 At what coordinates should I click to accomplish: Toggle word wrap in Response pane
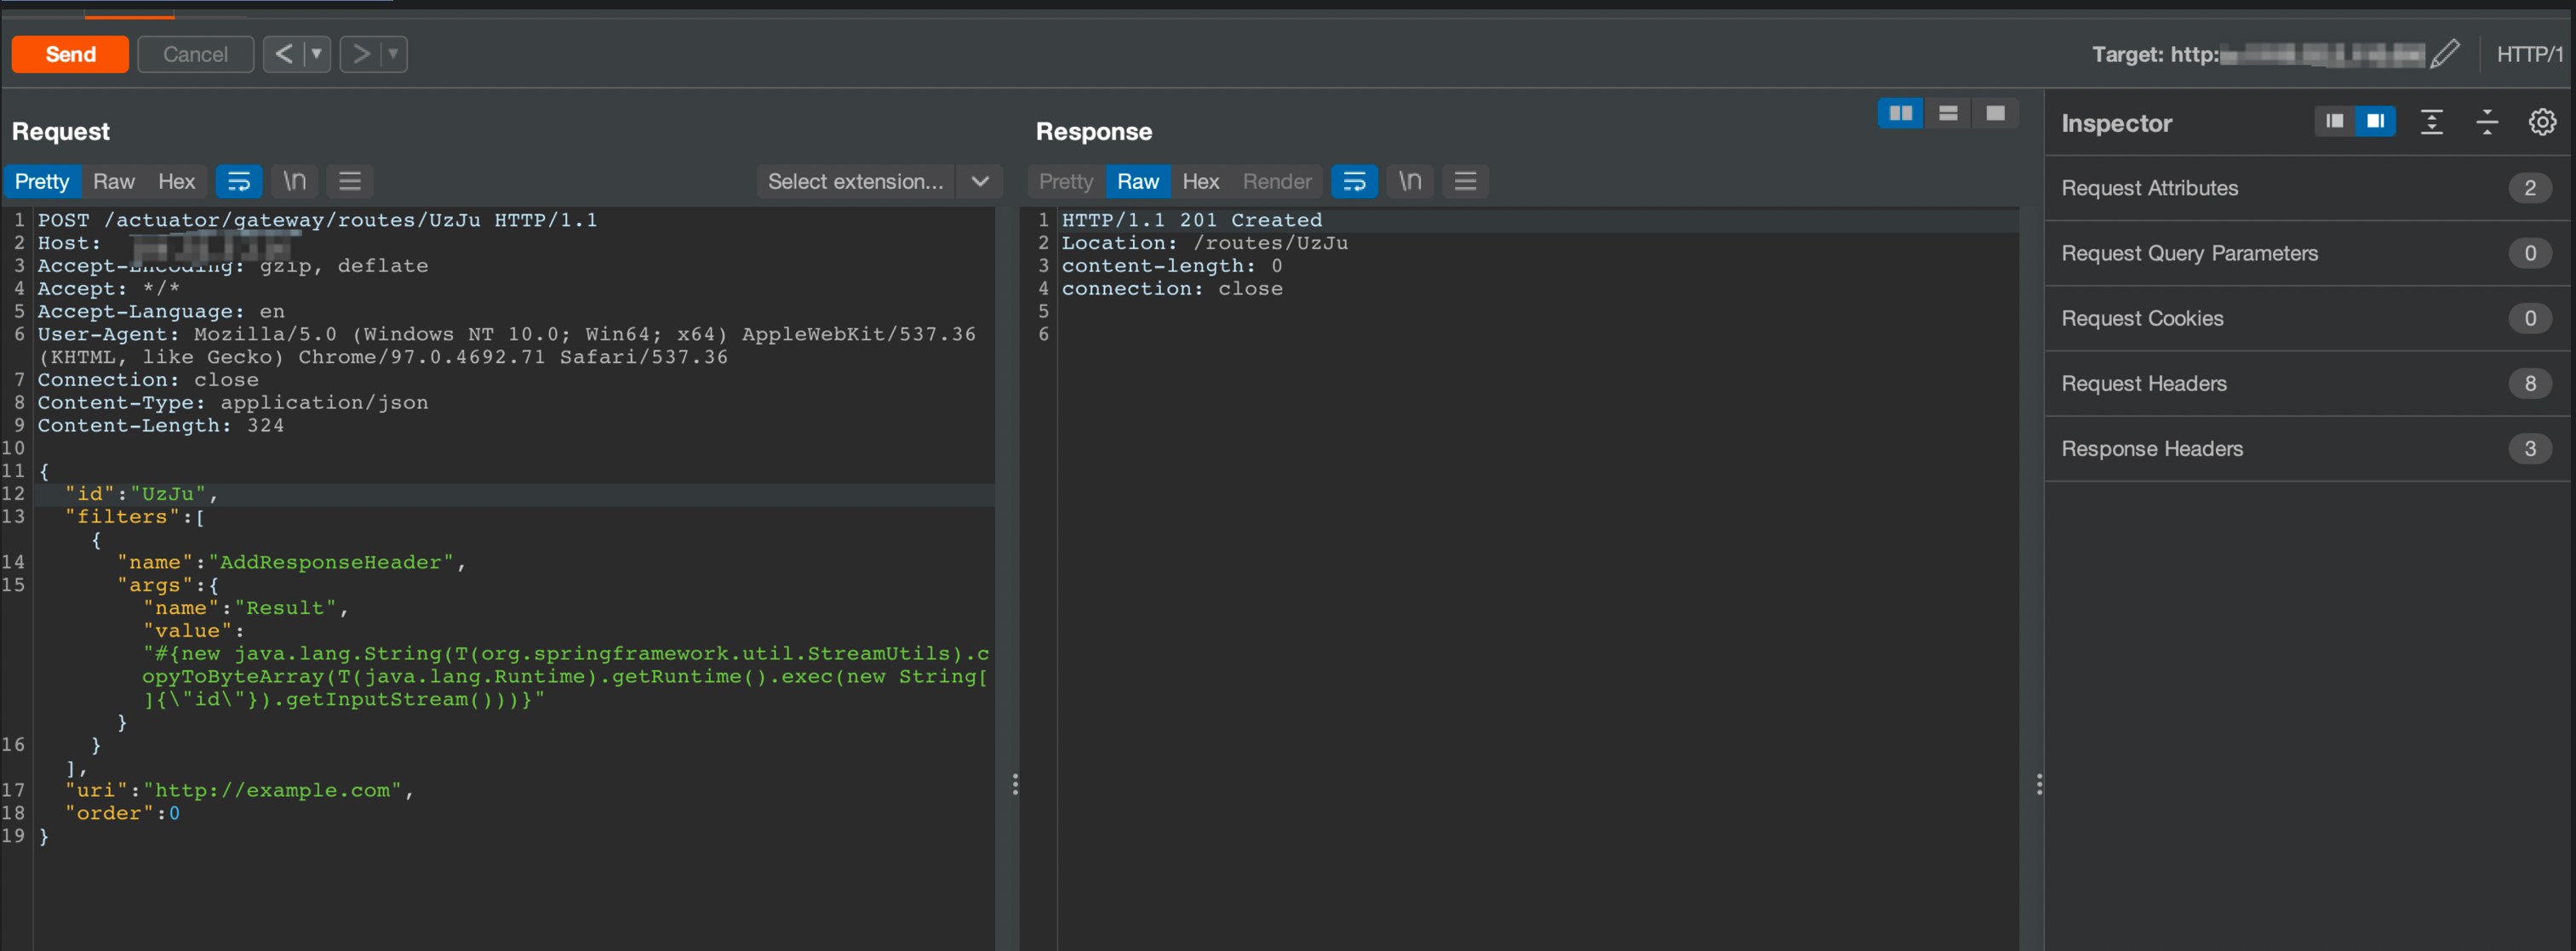point(1355,181)
